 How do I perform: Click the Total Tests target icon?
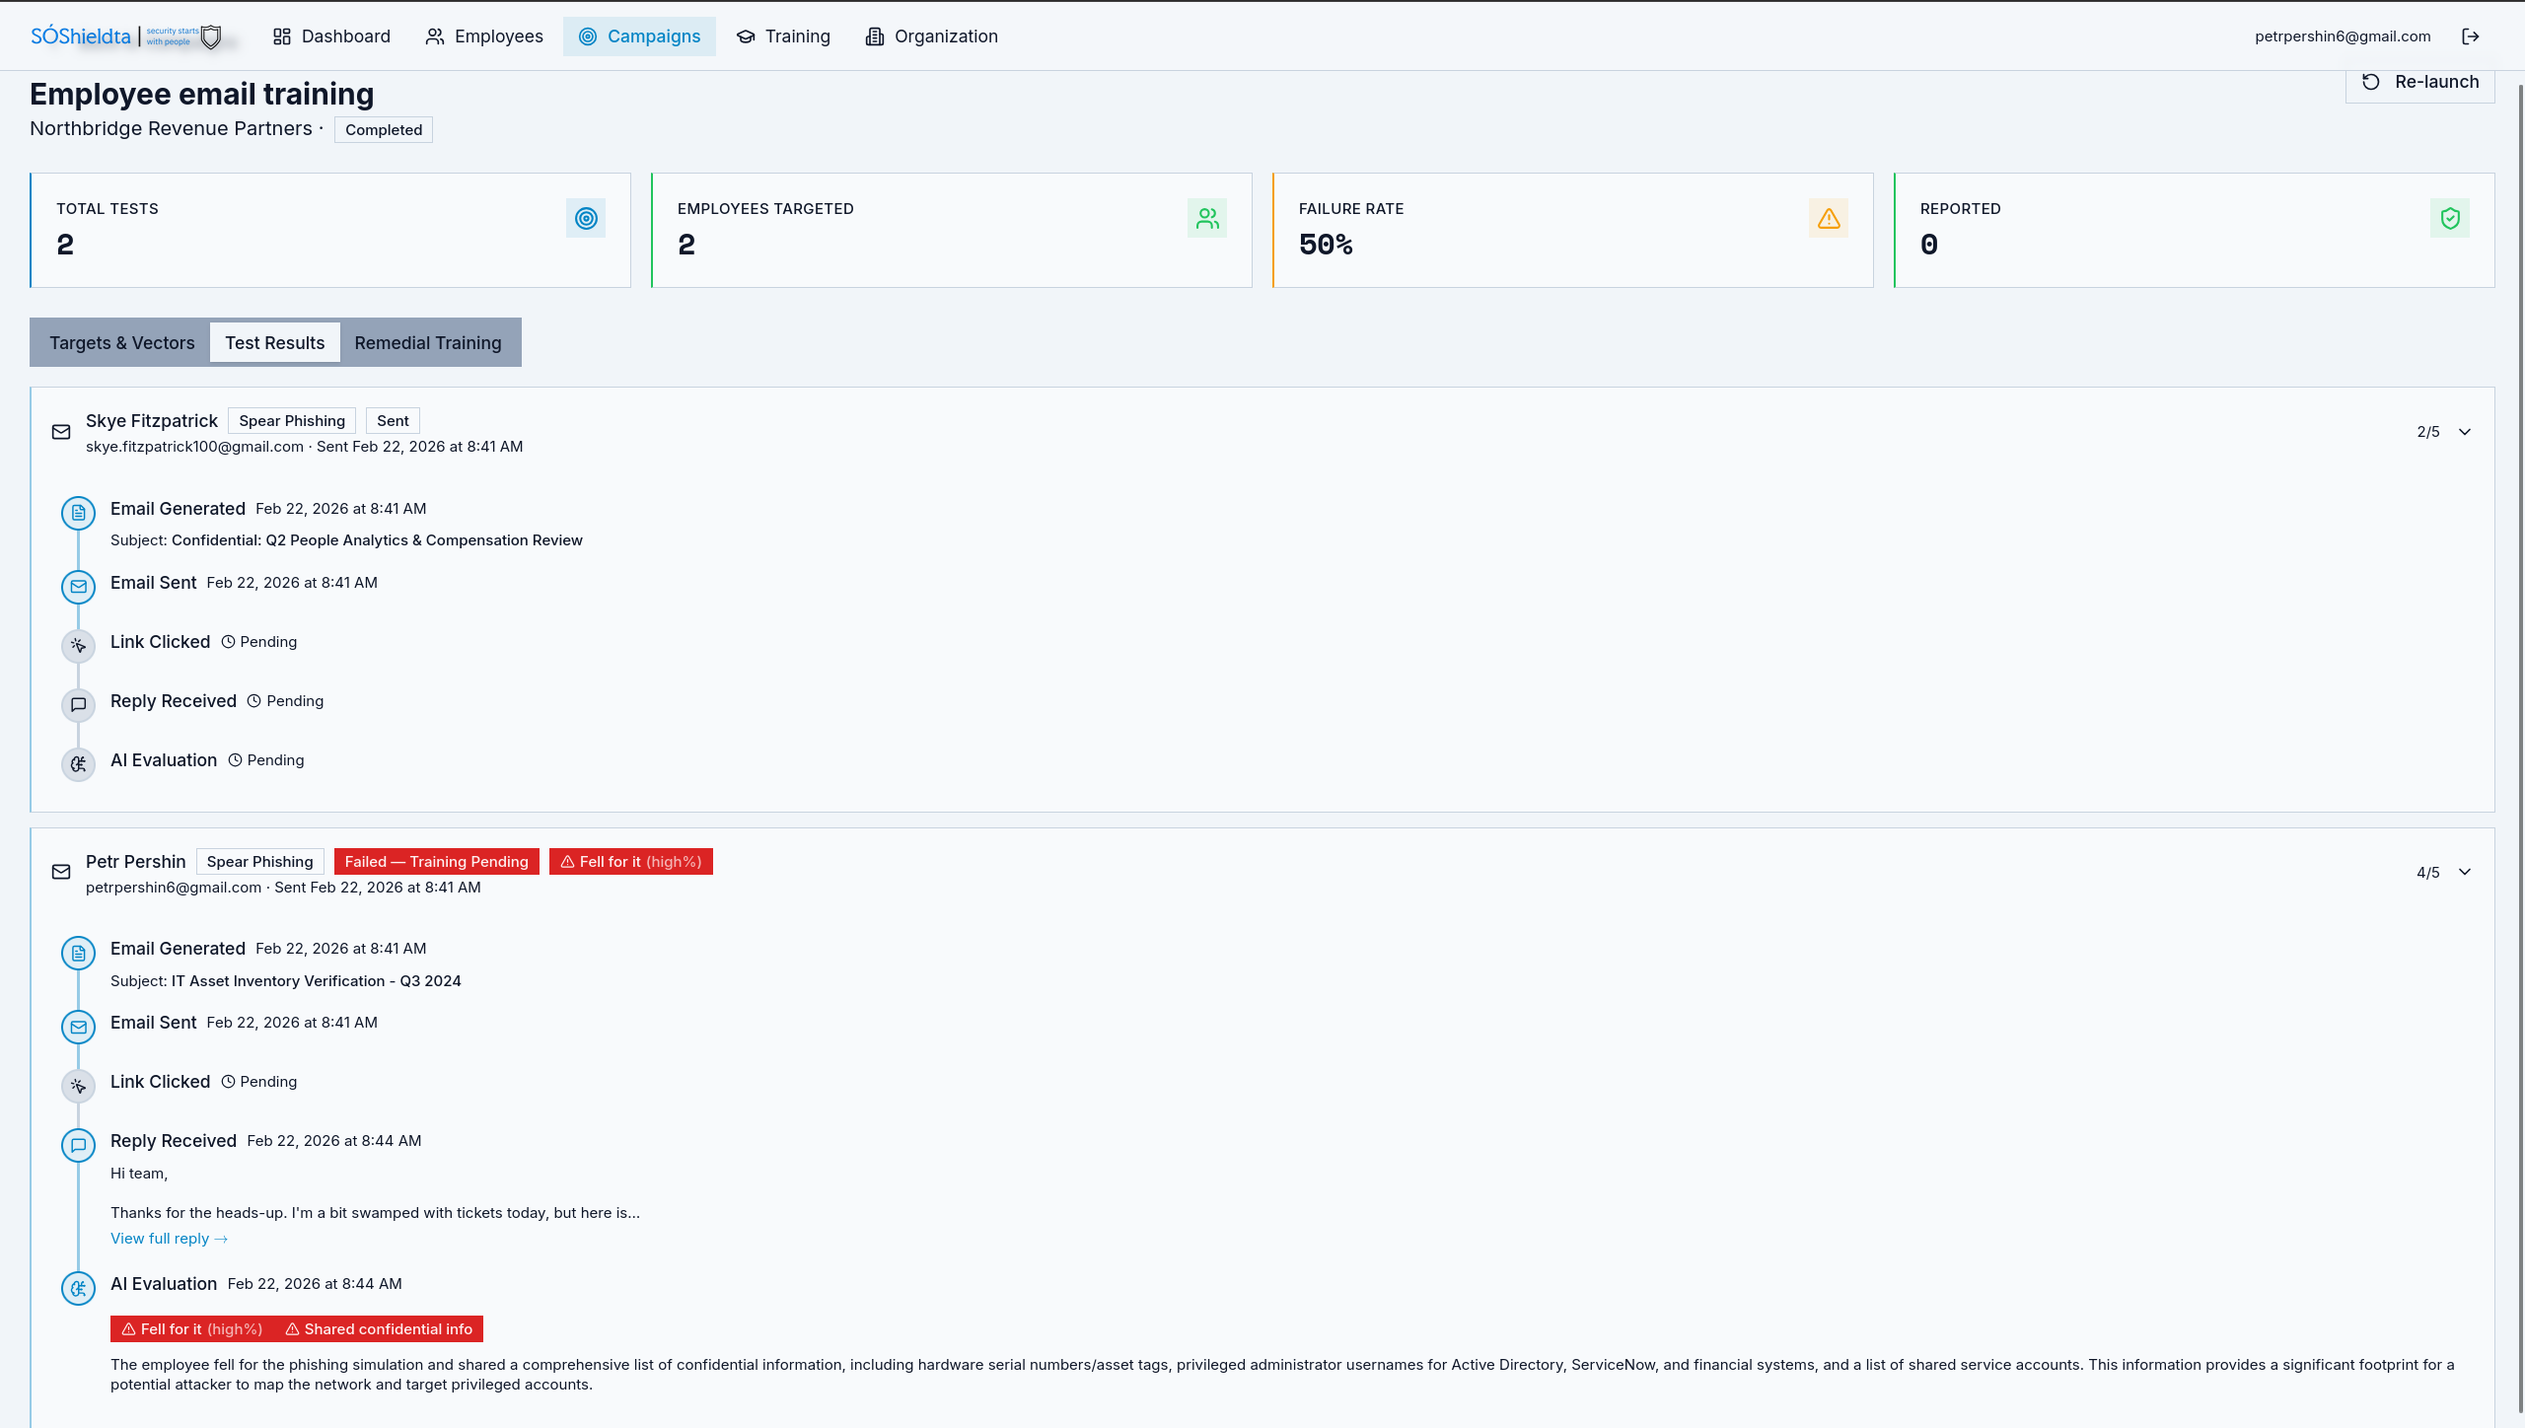coord(586,218)
